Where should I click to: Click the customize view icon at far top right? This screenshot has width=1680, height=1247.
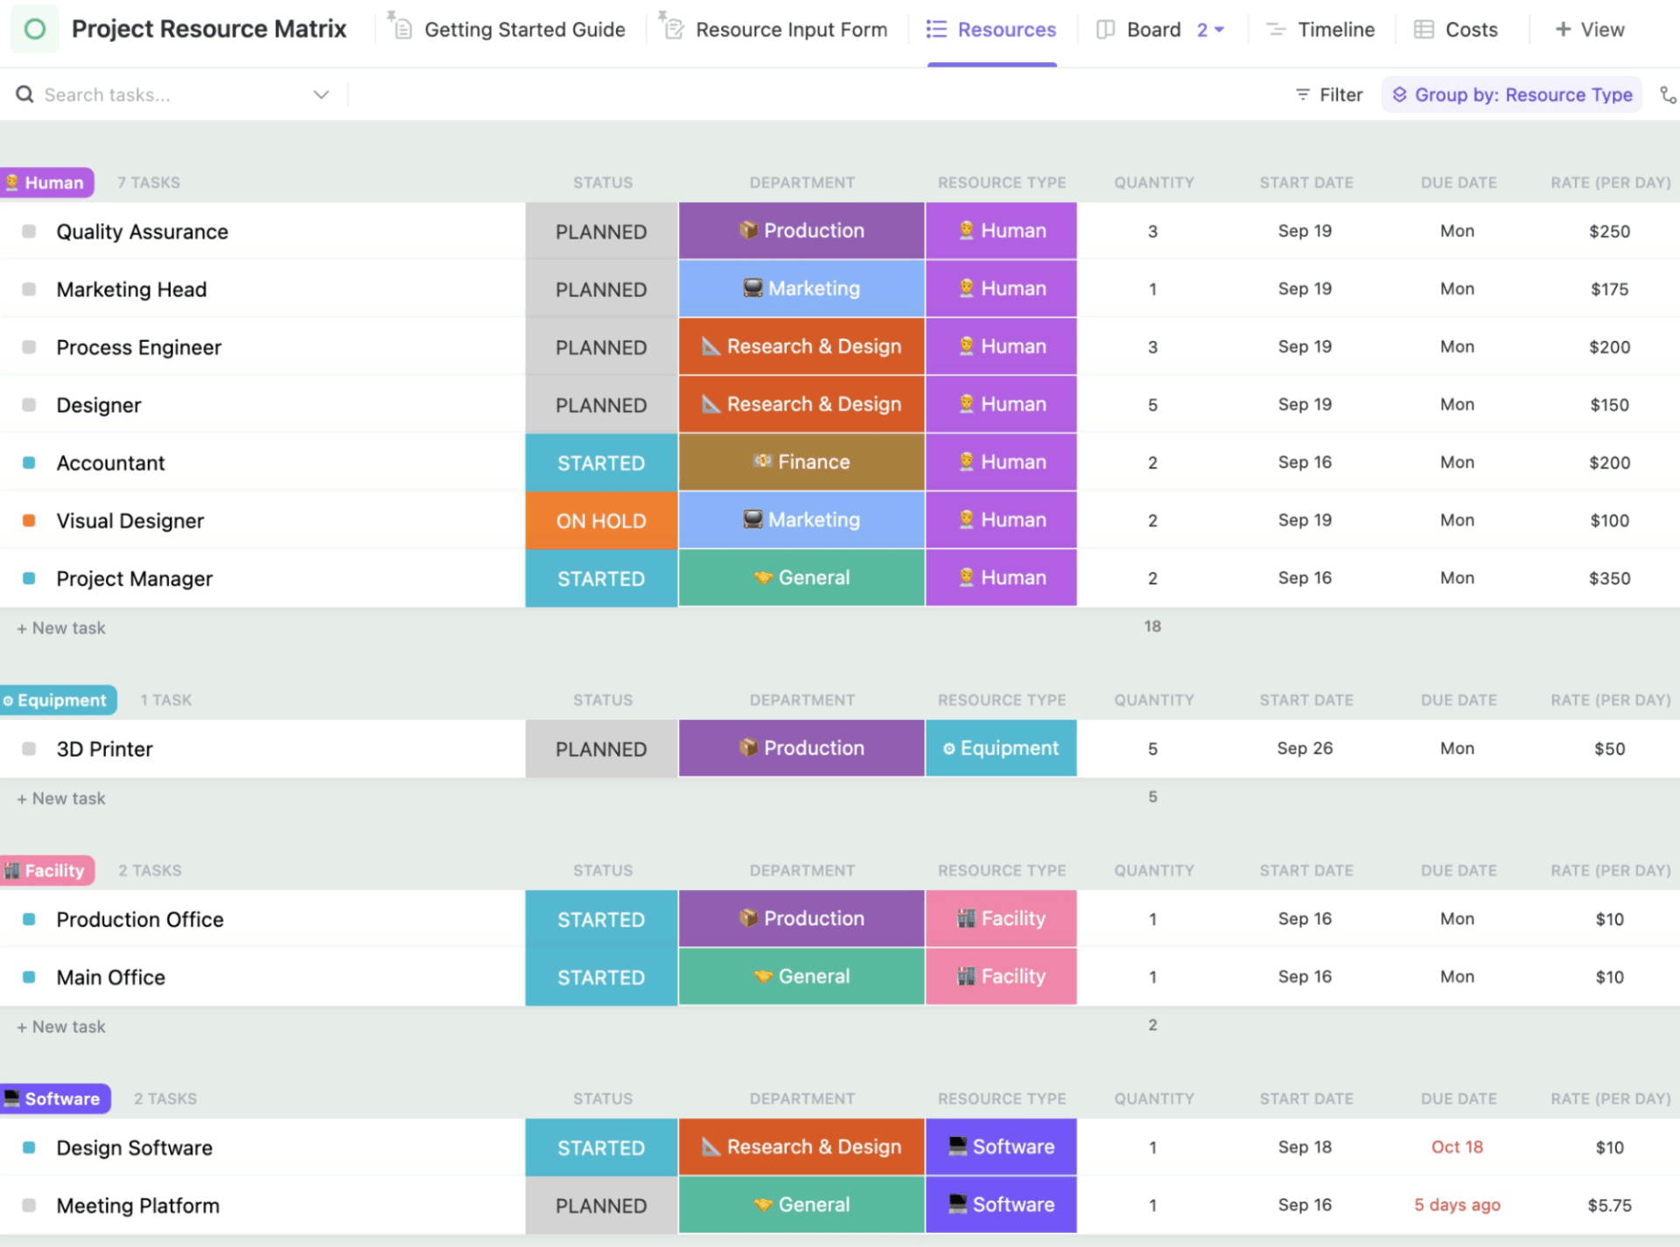(x=1669, y=94)
